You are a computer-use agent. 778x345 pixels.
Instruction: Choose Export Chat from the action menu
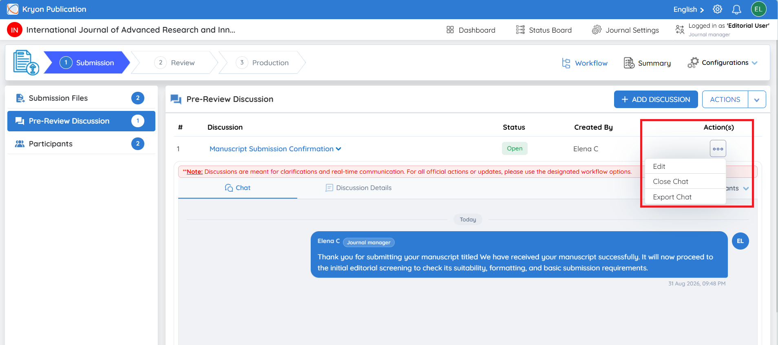pyautogui.click(x=685, y=197)
